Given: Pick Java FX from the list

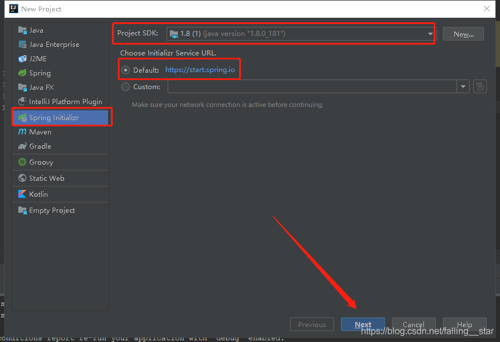Looking at the screenshot, I should [60, 88].
